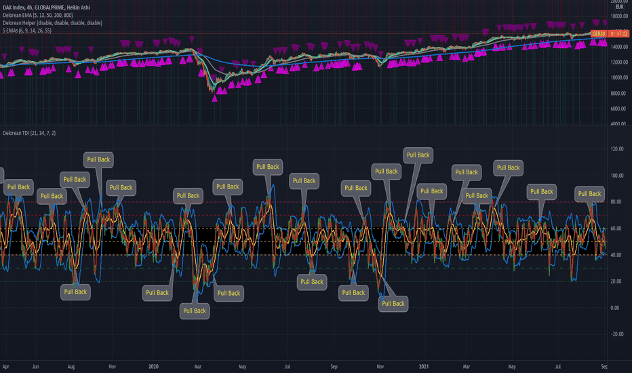Click the topmost 'Pull Back' label in TDI pane
The height and width of the screenshot is (373, 632).
click(418, 155)
